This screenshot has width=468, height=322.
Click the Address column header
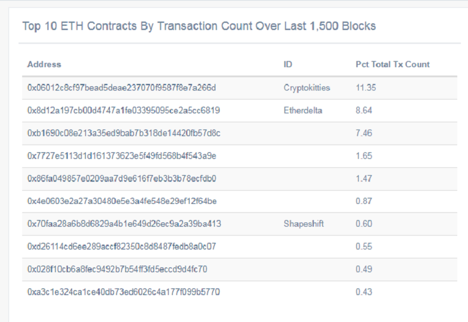pyautogui.click(x=44, y=64)
